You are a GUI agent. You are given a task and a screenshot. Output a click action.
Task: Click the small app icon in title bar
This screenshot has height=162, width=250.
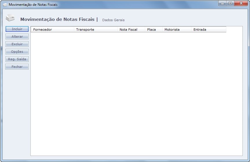[x=5, y=5]
